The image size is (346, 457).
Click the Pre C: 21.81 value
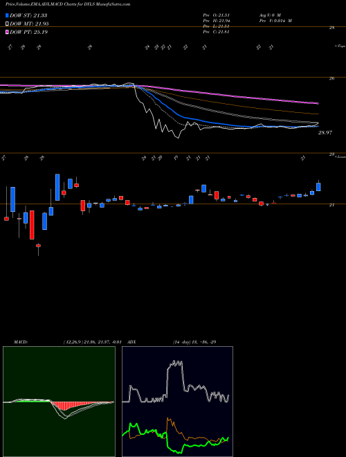tap(217, 32)
